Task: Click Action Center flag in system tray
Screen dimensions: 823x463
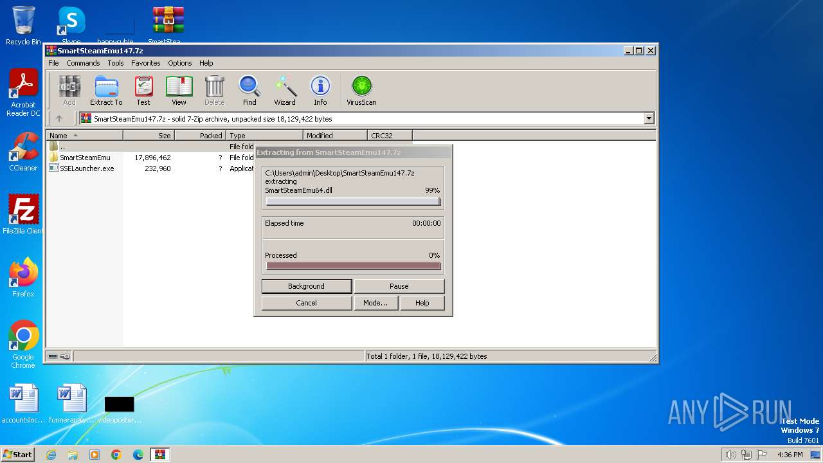Action: (x=762, y=455)
